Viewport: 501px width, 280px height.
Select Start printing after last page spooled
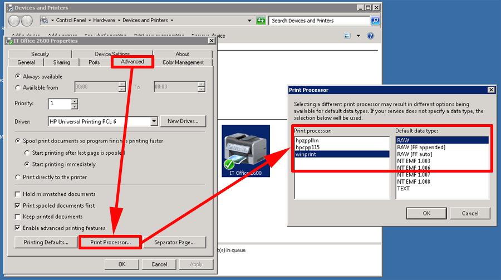27,153
